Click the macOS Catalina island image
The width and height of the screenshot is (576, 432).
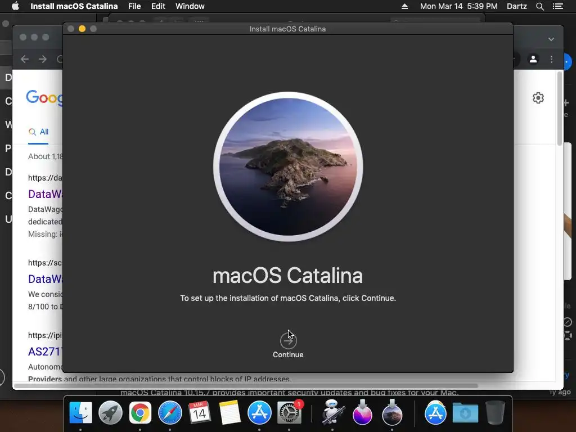pyautogui.click(x=288, y=166)
